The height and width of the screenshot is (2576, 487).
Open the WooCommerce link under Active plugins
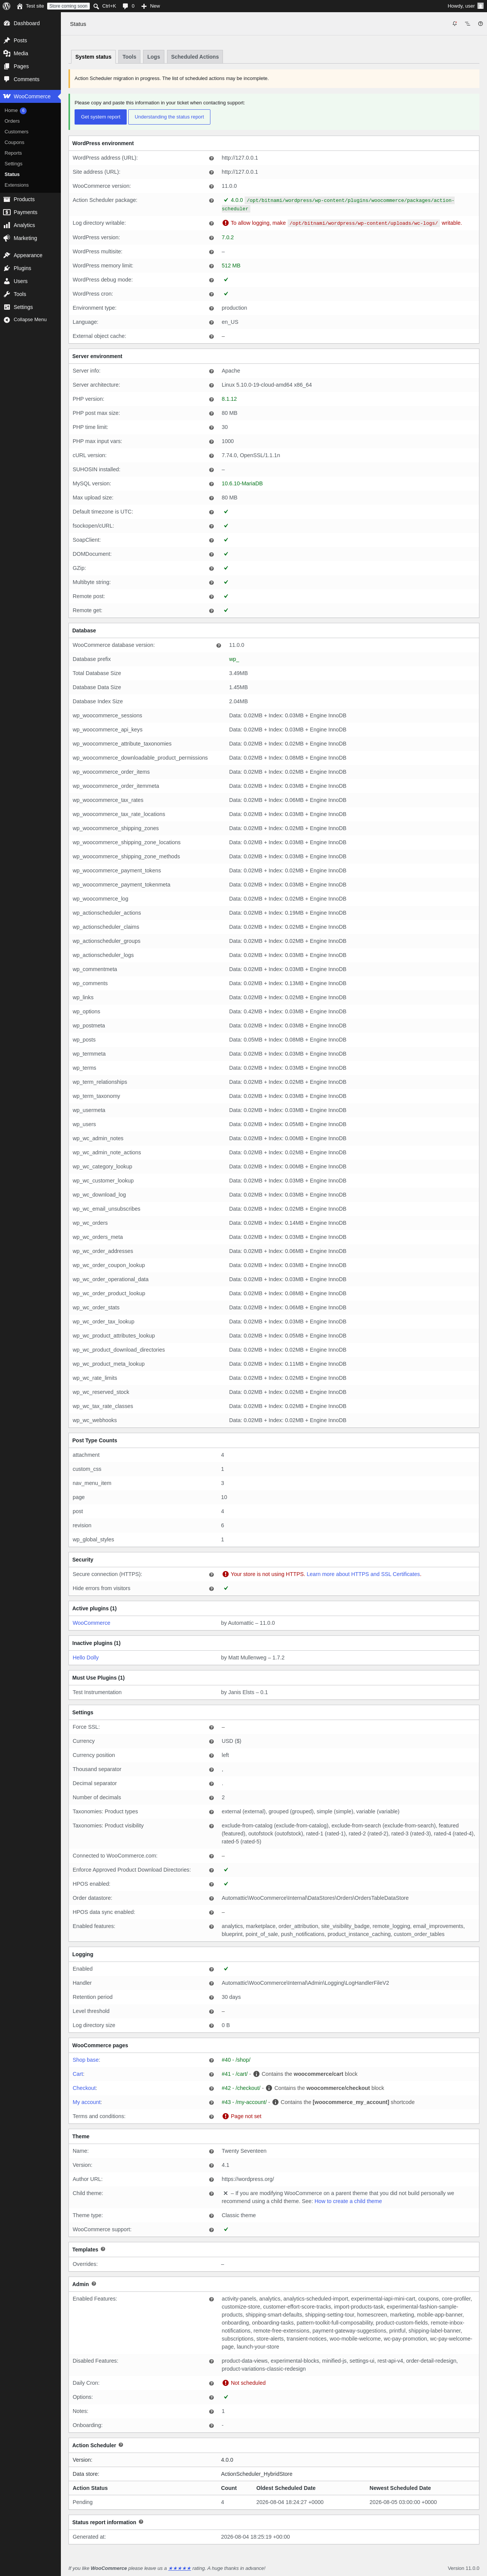coord(92,1623)
